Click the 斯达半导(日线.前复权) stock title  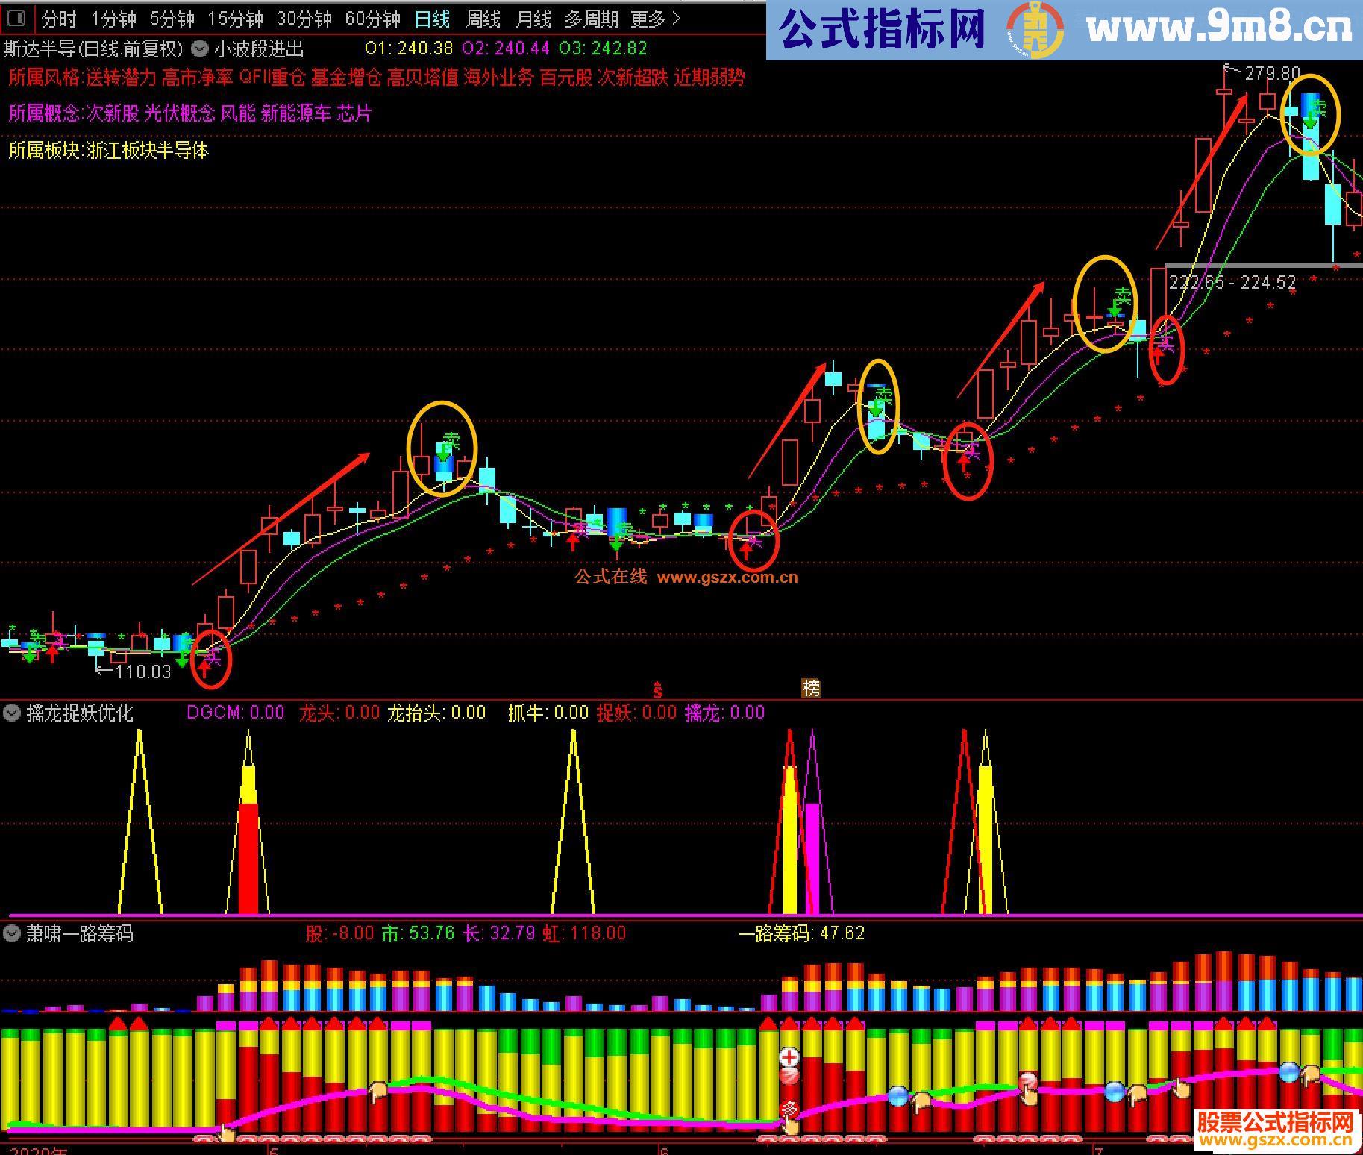pyautogui.click(x=93, y=49)
